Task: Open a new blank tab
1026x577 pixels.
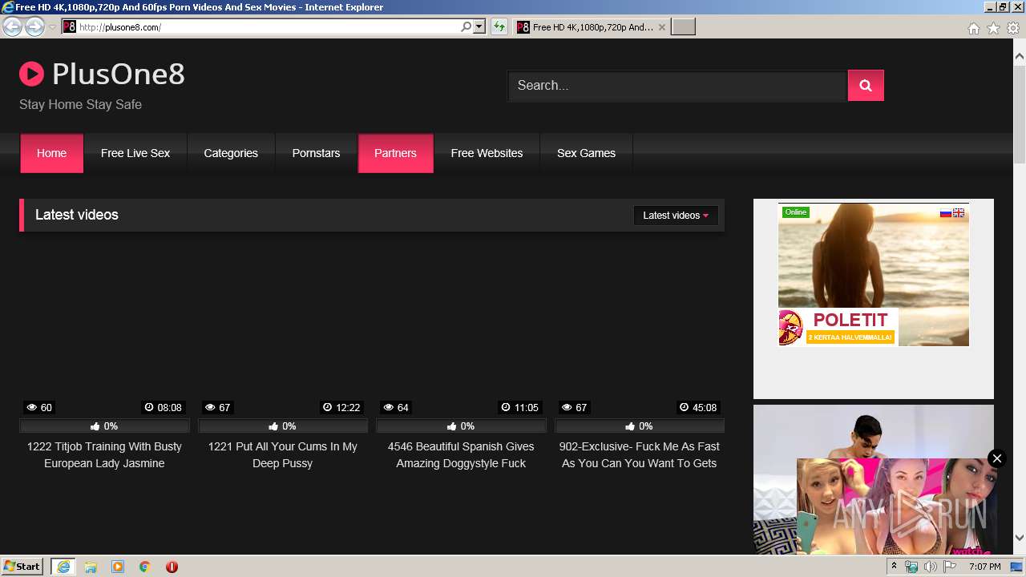Action: [683, 27]
